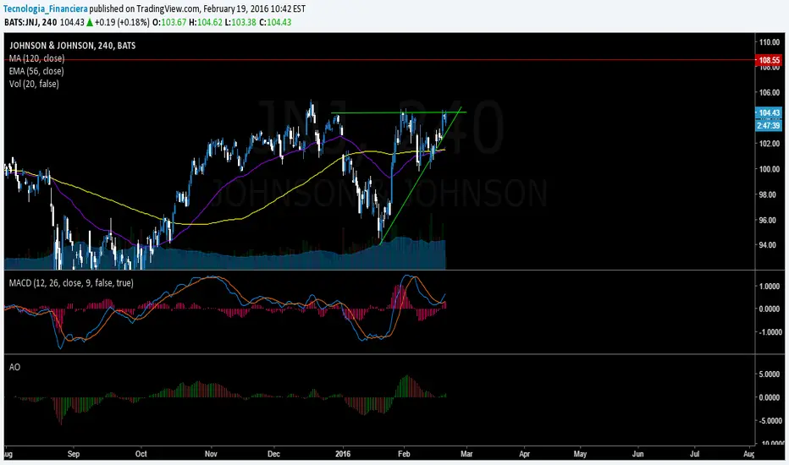Open the Tecnologia_Financiera author profile link
This screenshot has width=789, height=465.
point(45,8)
